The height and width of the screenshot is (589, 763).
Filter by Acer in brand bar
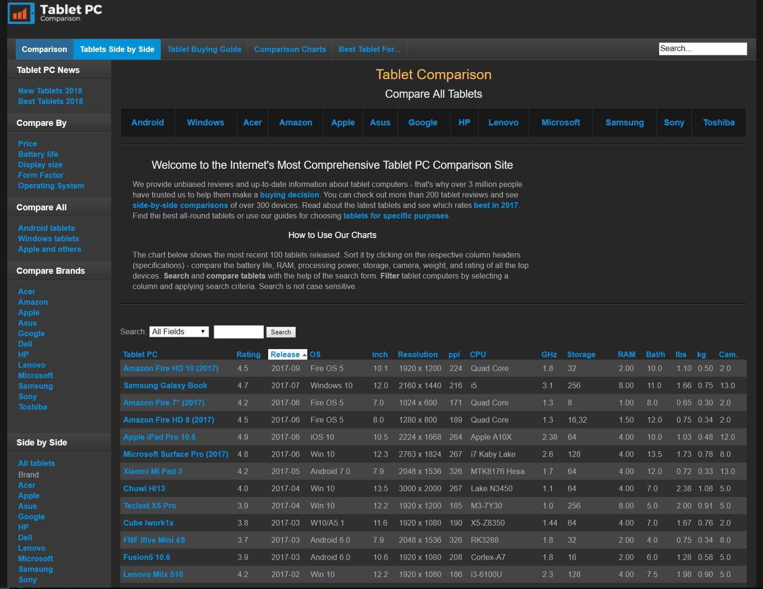[x=252, y=123]
